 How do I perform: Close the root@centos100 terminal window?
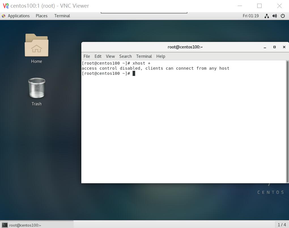point(284,47)
